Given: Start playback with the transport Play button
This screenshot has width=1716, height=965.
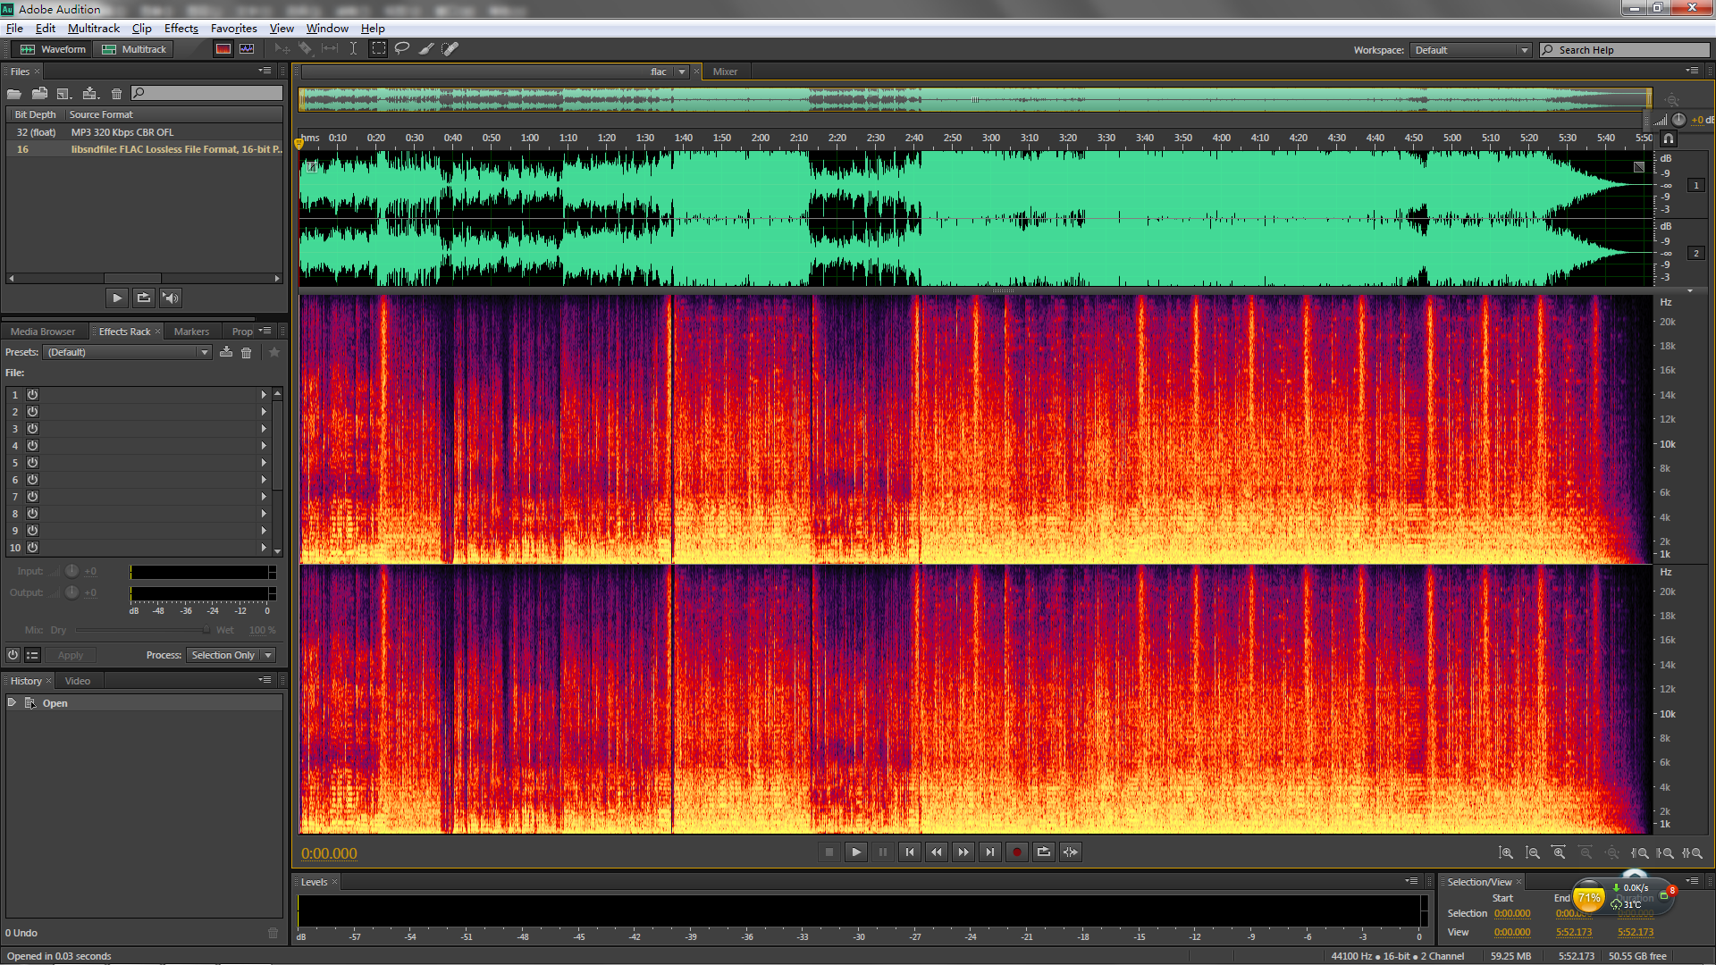Looking at the screenshot, I should [855, 852].
